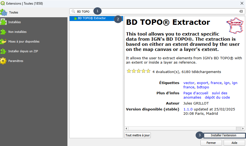Click the BD TOPO Extractor France logo

[235, 25]
